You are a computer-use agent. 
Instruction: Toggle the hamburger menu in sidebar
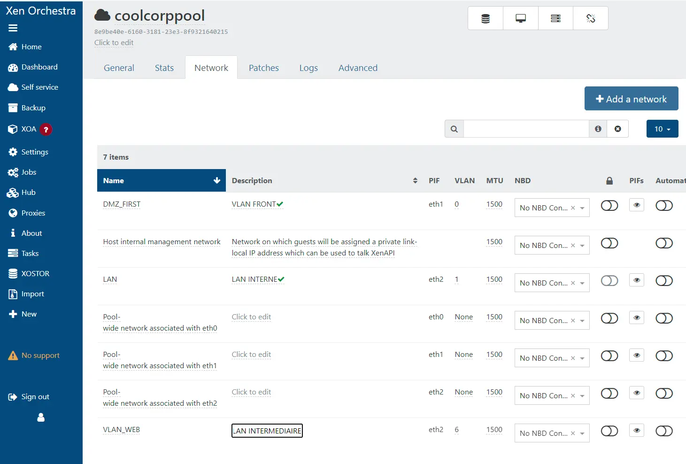[13, 28]
